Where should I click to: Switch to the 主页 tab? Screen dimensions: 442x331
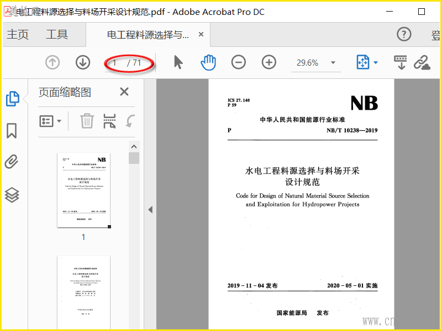[18, 34]
